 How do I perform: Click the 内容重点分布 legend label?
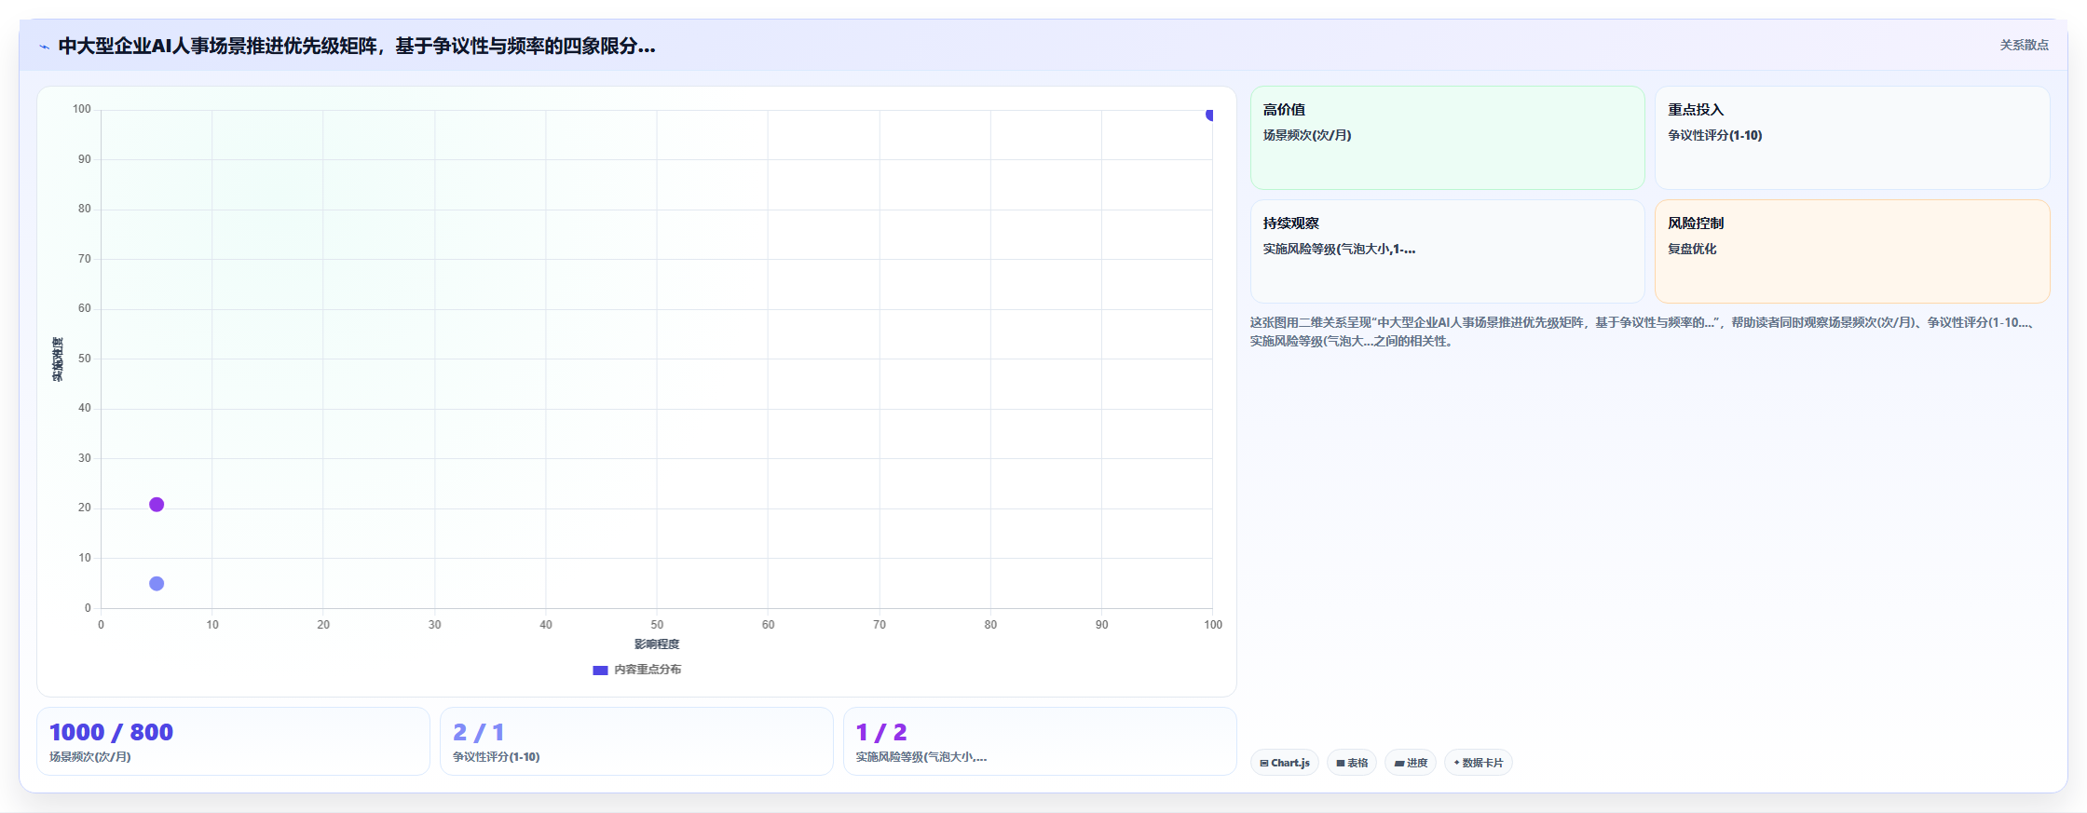pos(648,670)
